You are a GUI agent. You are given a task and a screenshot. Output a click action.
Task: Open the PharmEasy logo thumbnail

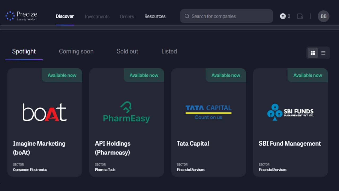pos(126,112)
